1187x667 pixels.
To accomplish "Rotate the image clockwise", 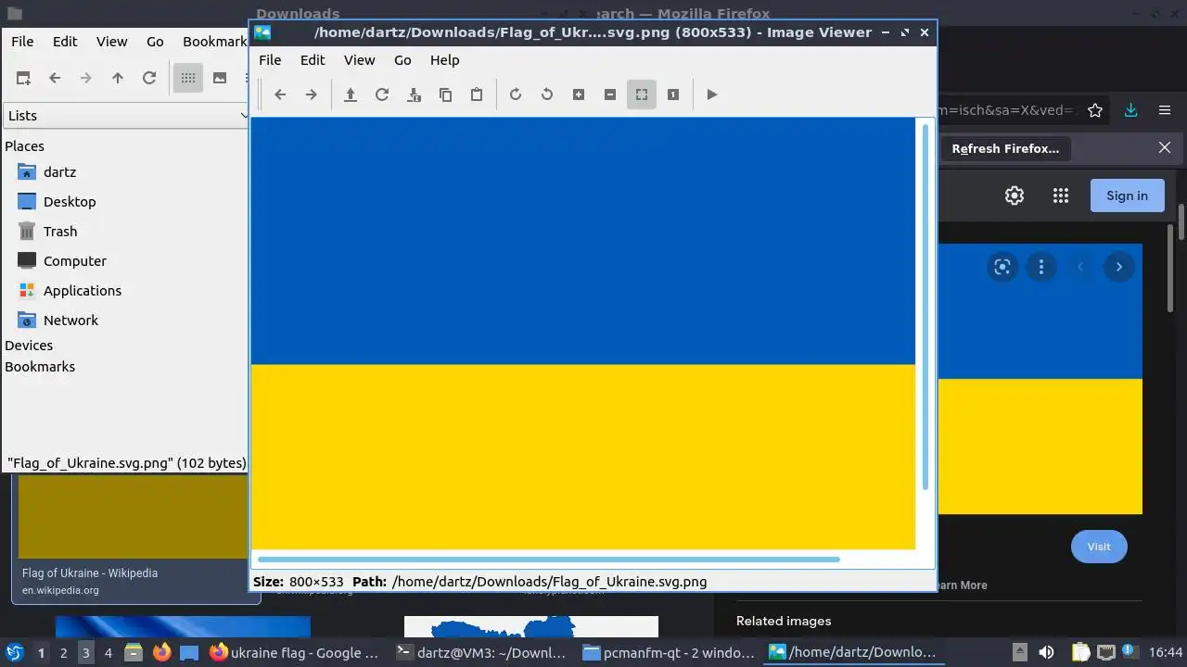I will pyautogui.click(x=516, y=94).
